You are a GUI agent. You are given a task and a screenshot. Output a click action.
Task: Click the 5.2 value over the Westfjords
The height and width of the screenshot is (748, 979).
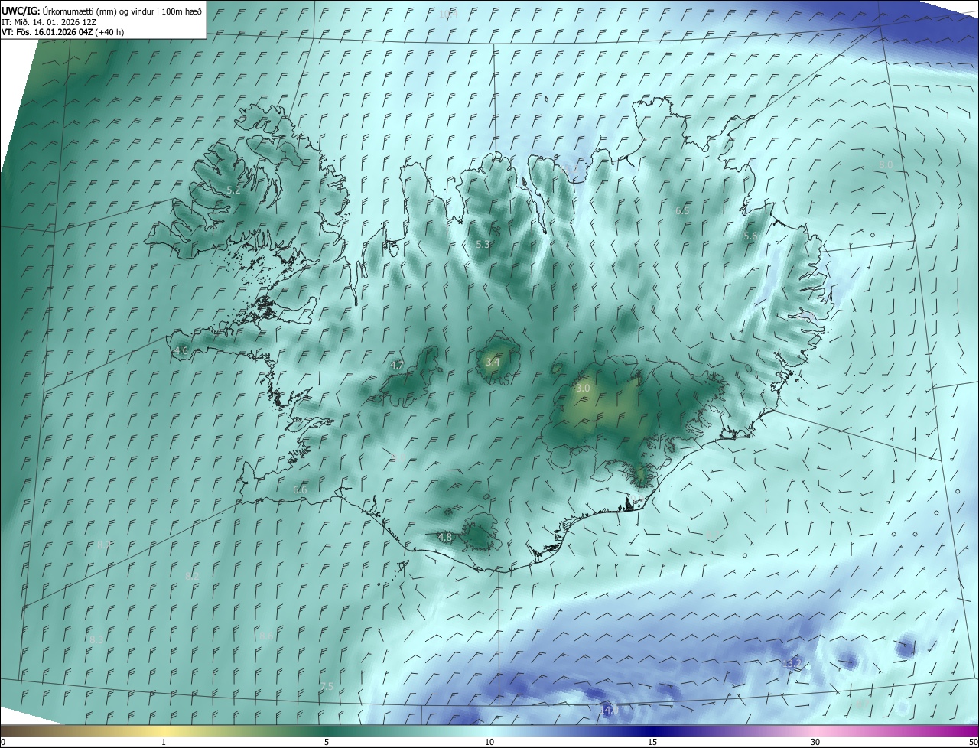pos(233,190)
